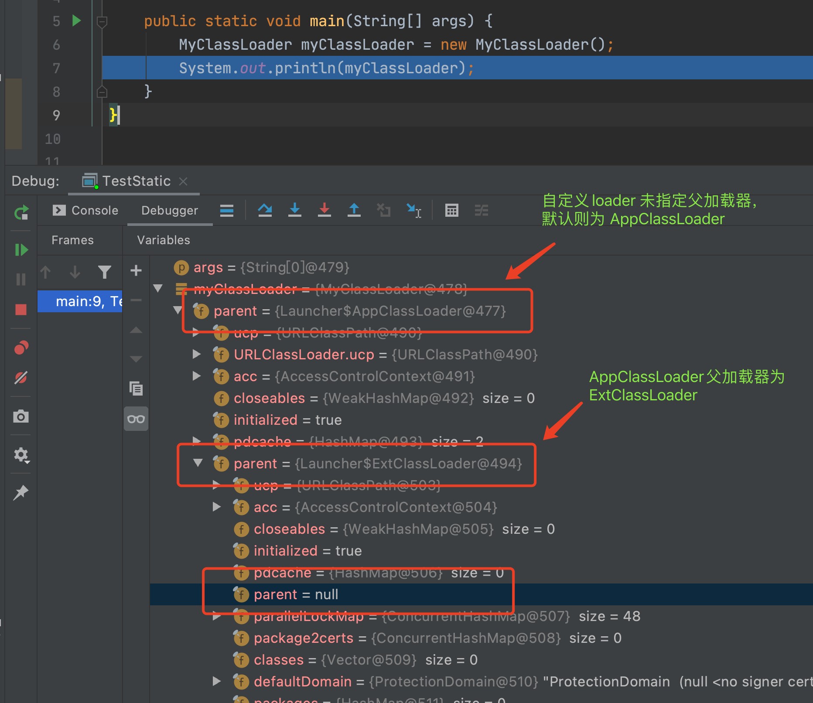
Task: Click the red Stop icon
Action: 21,310
